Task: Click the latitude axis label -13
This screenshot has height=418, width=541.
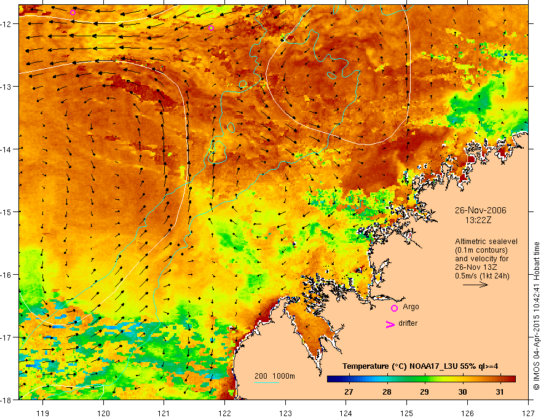Action: [6, 86]
